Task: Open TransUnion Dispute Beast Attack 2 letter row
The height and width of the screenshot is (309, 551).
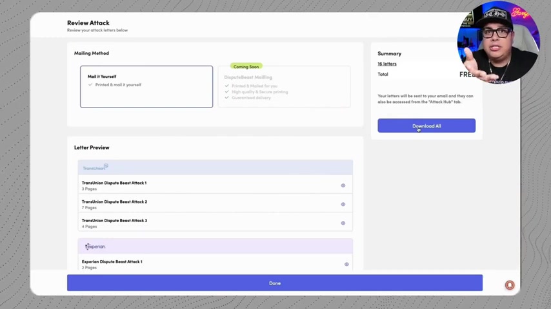Action: coord(215,203)
